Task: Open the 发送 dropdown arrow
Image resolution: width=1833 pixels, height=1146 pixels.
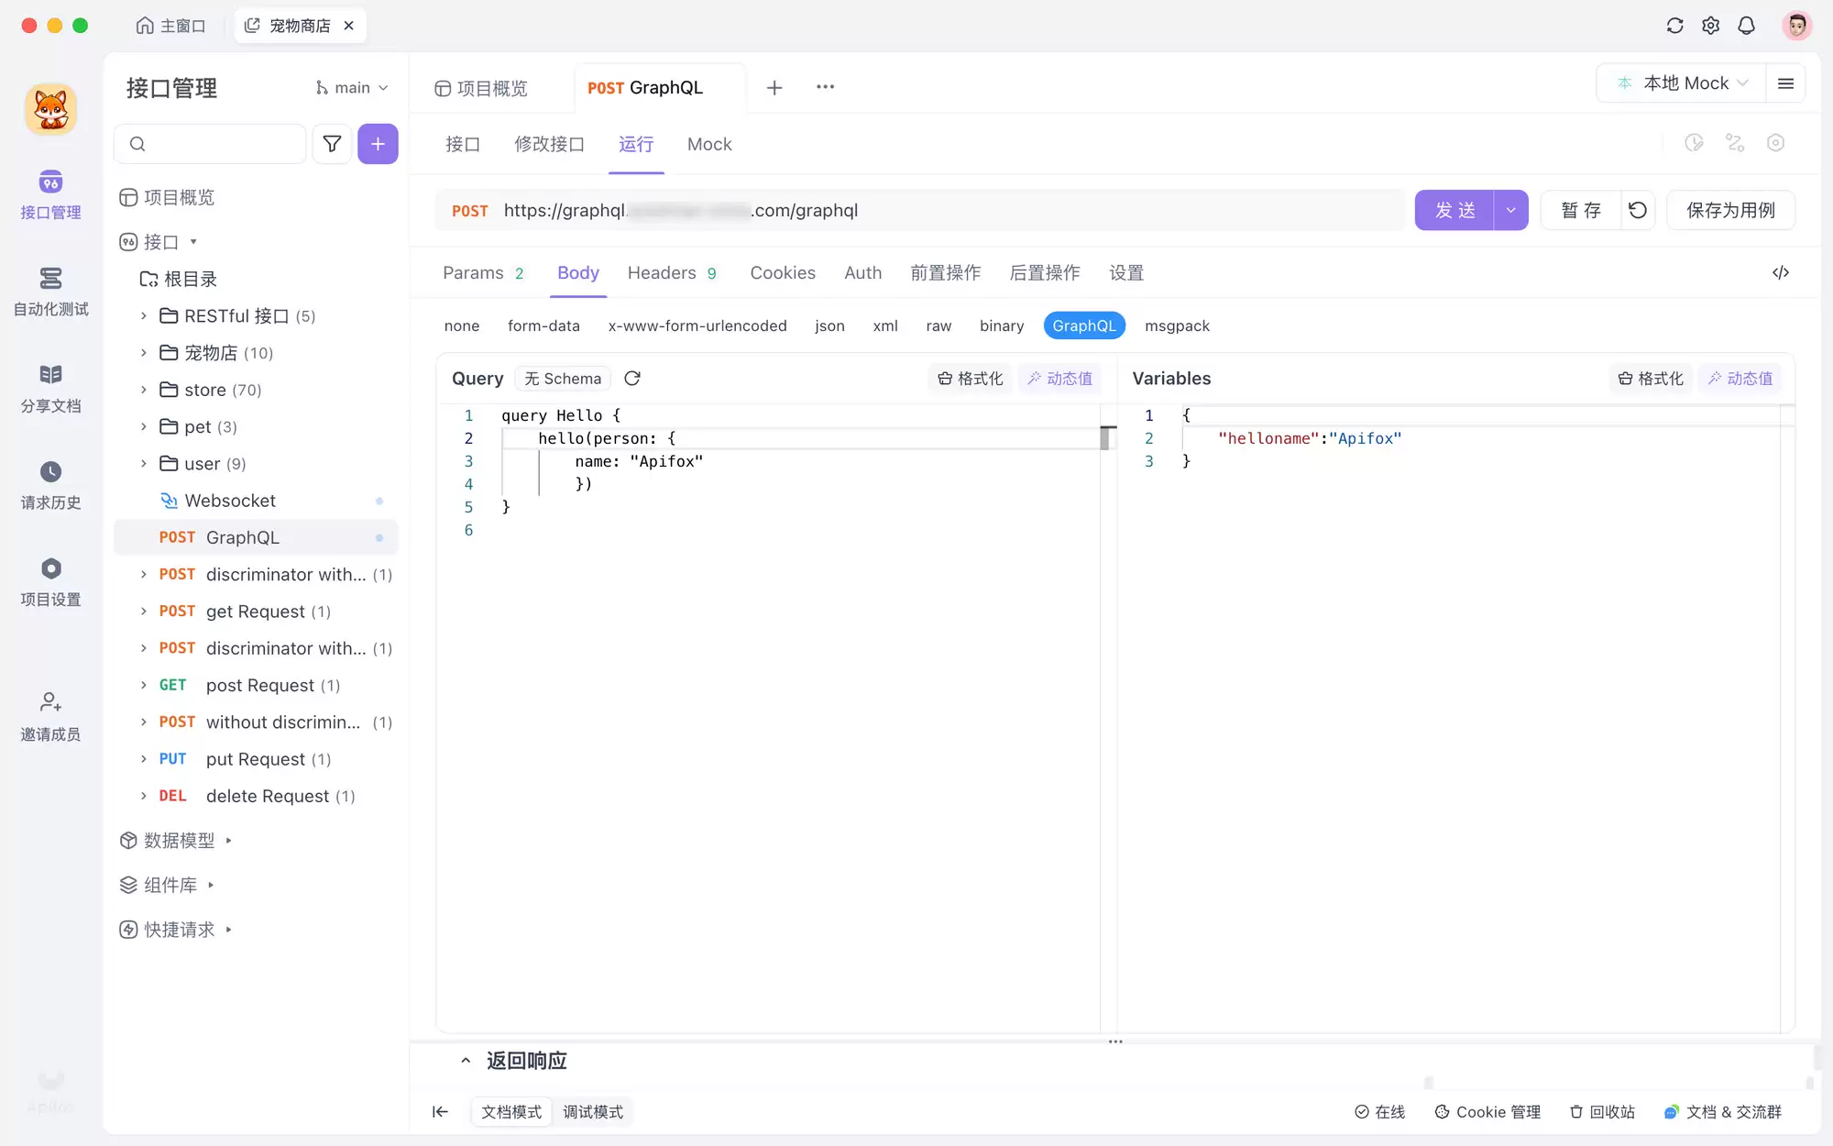Action: (x=1510, y=211)
